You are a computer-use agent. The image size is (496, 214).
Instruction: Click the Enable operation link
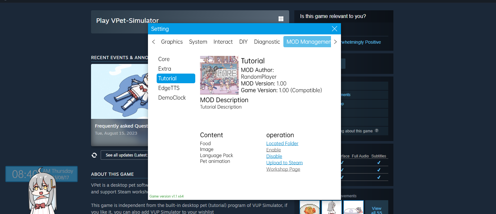point(274,150)
